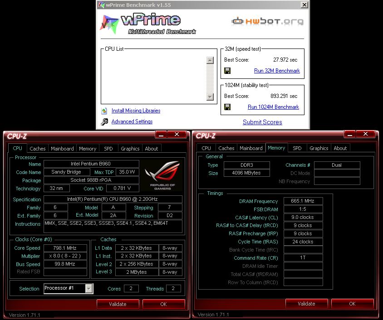Click the Specification field text
The height and width of the screenshot is (320, 383).
click(113, 199)
